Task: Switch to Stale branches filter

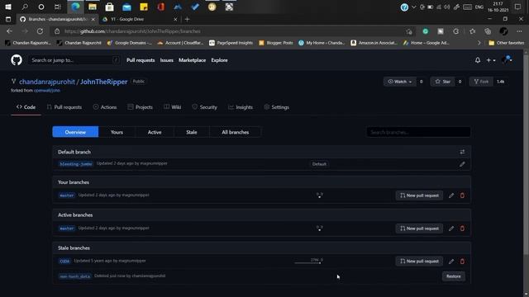Action: click(191, 132)
